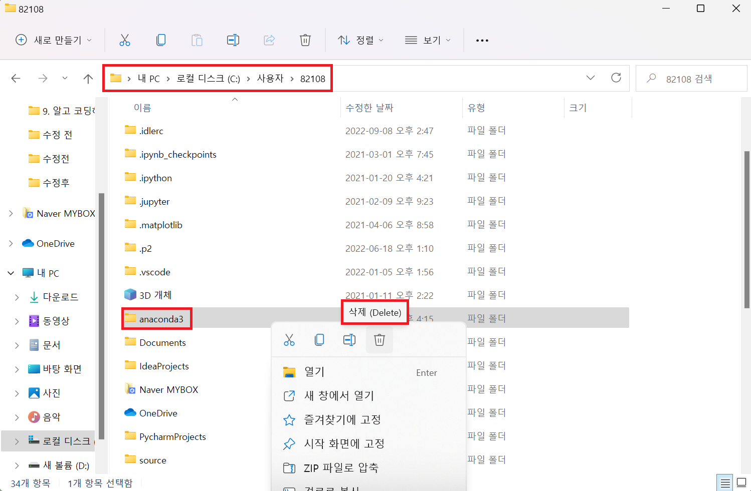Choose 열기 from context menu
Screen dimensions: 751x491
tap(368, 372)
